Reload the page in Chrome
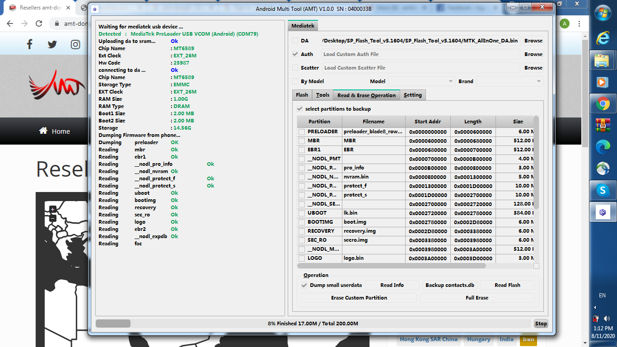Screen dimensions: 617x347 point(39,23)
